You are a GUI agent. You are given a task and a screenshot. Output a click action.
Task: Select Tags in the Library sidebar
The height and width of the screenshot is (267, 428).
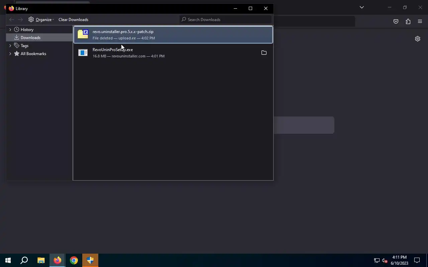pos(24,45)
